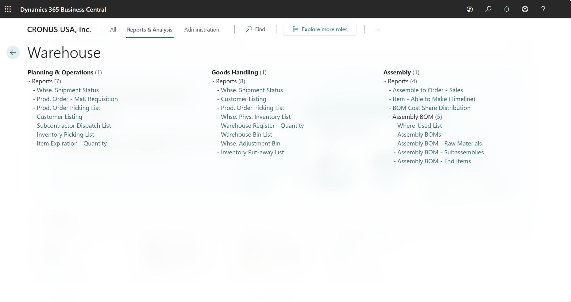The width and height of the screenshot is (571, 302).
Task: Open the Whse. Shipment Status report
Action: [68, 90]
